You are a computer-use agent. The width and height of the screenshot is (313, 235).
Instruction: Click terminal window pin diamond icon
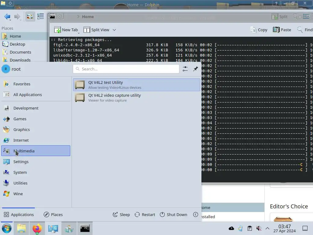point(60,17)
